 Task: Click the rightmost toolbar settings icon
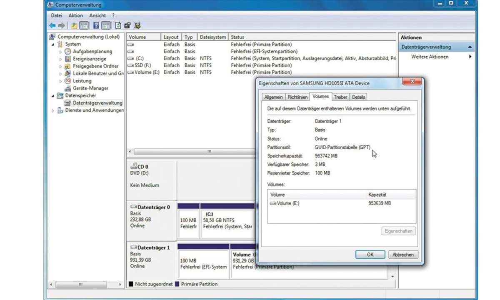click(x=137, y=25)
